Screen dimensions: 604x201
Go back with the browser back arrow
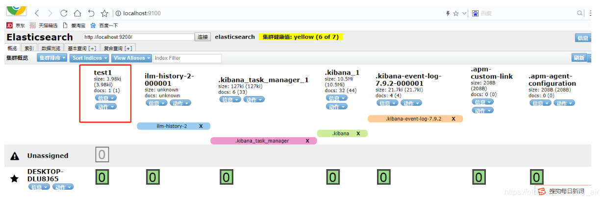37,13
